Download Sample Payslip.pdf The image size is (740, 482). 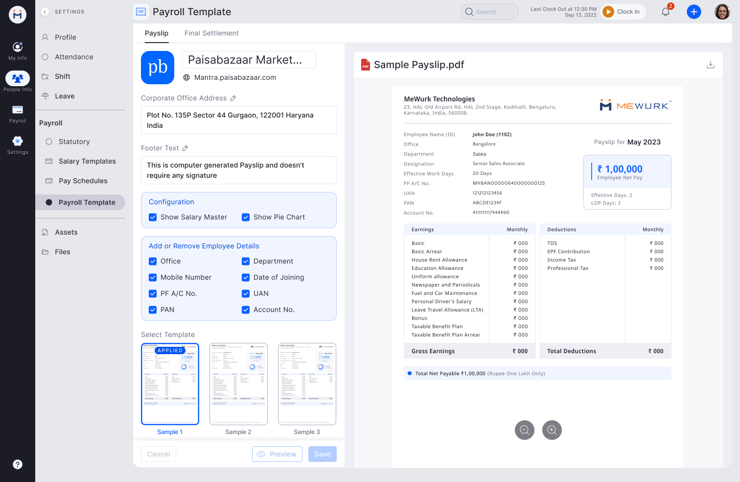[710, 64]
